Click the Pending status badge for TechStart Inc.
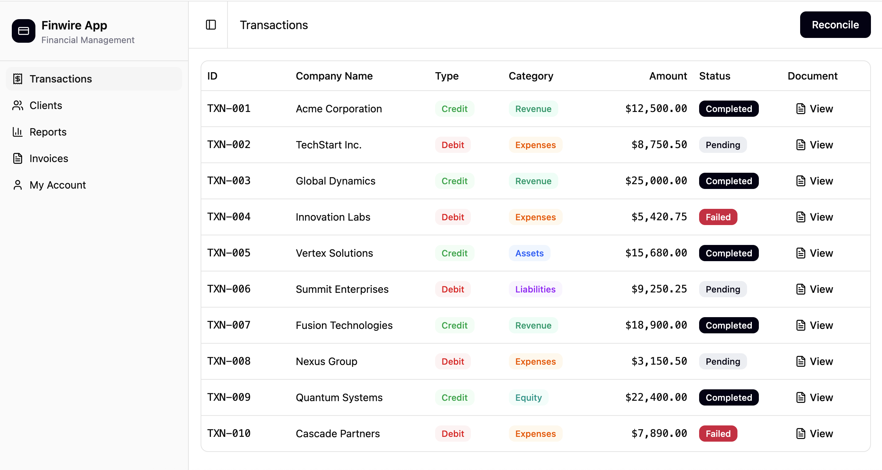Image resolution: width=882 pixels, height=470 pixels. coord(723,145)
